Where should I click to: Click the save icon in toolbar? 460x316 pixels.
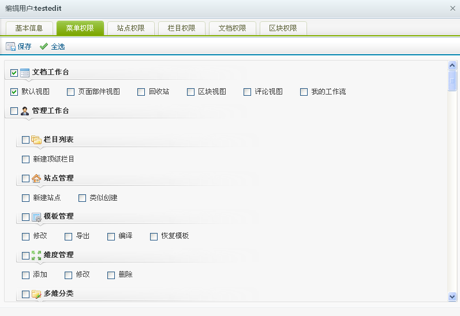[x=10, y=47]
